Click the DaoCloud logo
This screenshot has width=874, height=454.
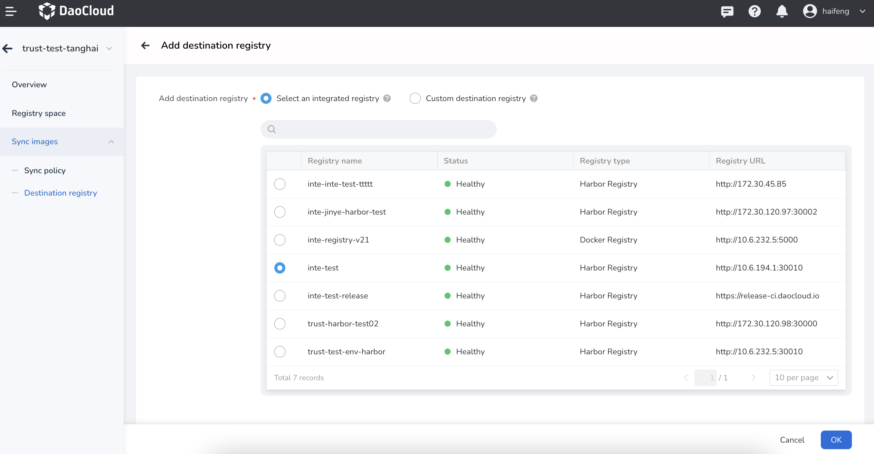(x=76, y=11)
